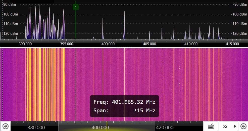Viewport: 248px width, 131px height.
Task: Click the 410.000 frequency scale label
Action: pyautogui.click(x=191, y=44)
